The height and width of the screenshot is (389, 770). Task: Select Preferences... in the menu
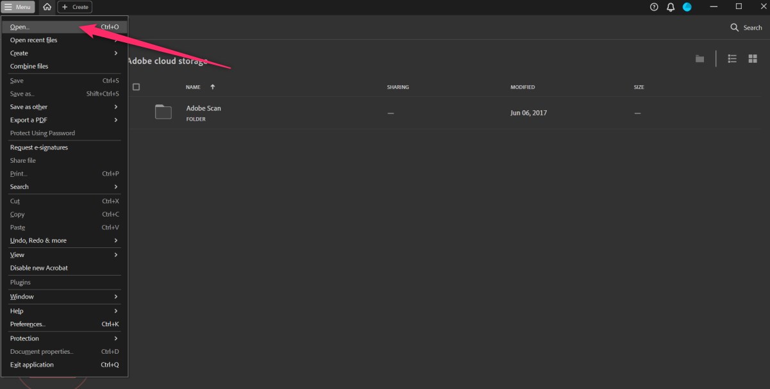click(x=28, y=324)
